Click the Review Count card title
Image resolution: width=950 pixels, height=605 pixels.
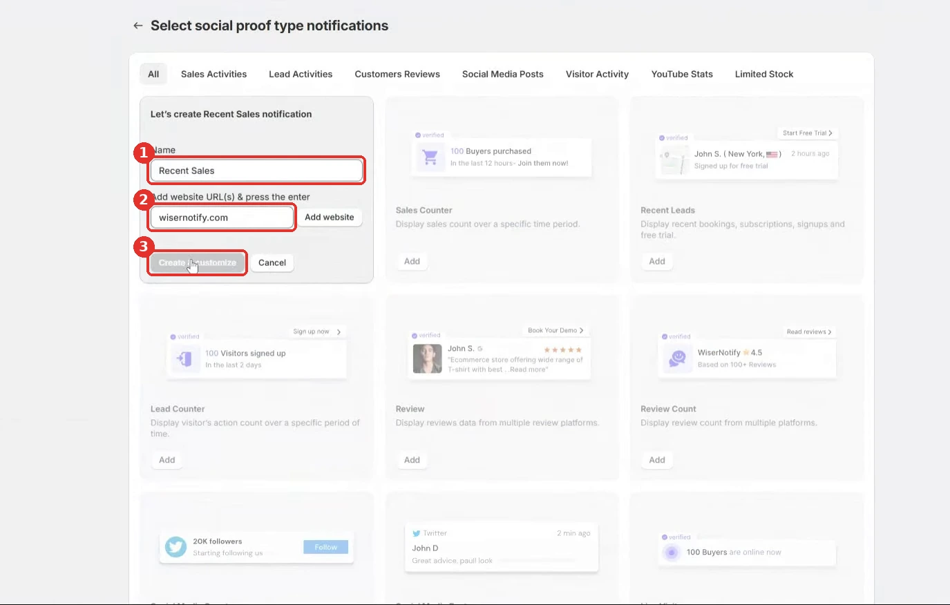[x=668, y=409]
